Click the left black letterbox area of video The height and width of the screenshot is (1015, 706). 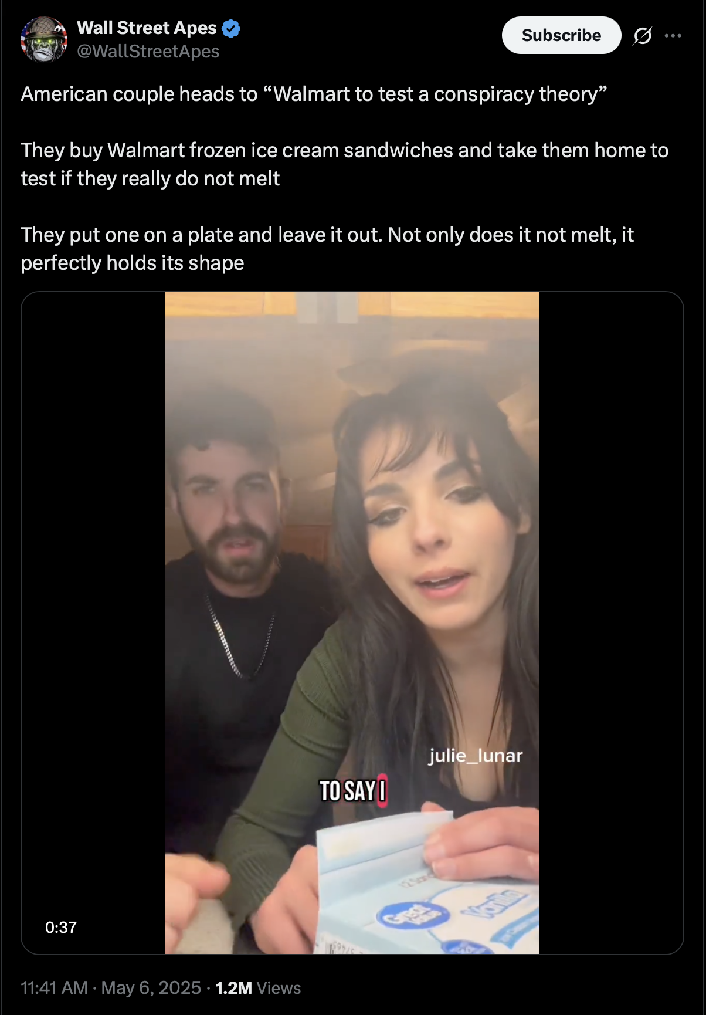[94, 622]
